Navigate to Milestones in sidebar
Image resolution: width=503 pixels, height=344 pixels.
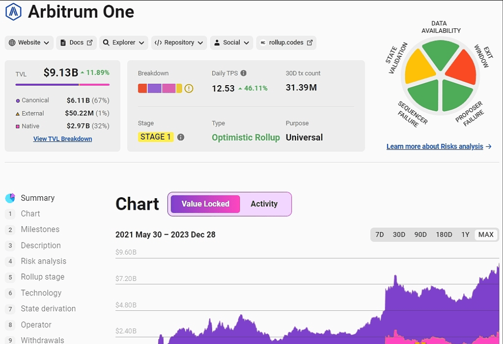tap(40, 229)
